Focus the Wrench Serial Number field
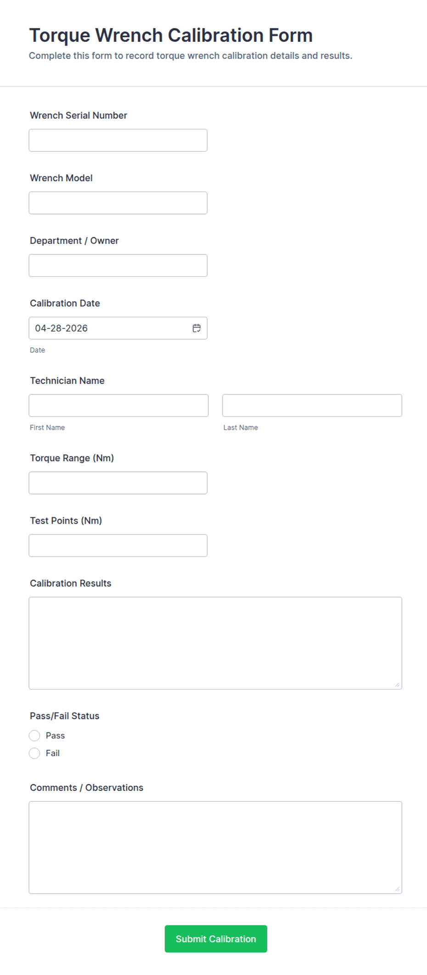Viewport: 427px width, 975px height. tap(118, 140)
